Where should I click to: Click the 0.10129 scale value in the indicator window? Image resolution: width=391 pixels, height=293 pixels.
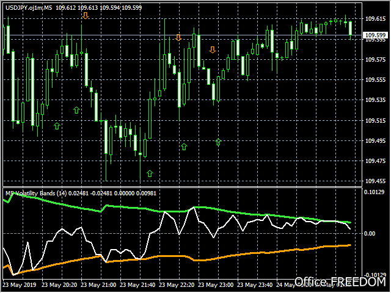pyautogui.click(x=374, y=192)
